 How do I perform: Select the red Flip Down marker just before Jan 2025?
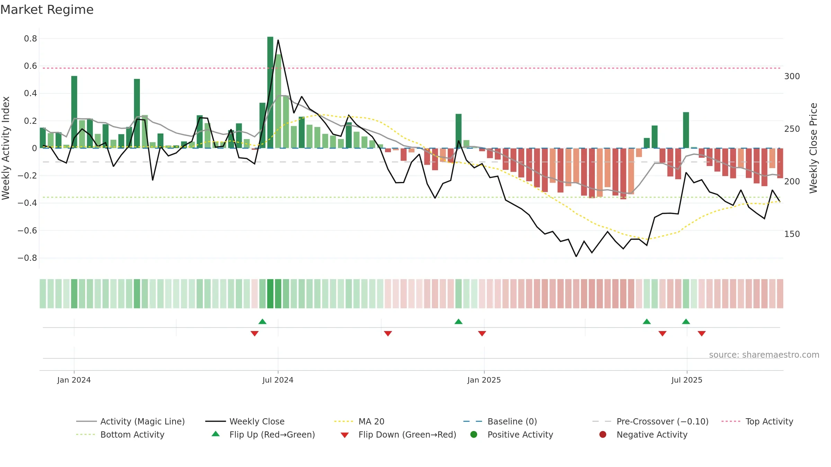click(482, 333)
